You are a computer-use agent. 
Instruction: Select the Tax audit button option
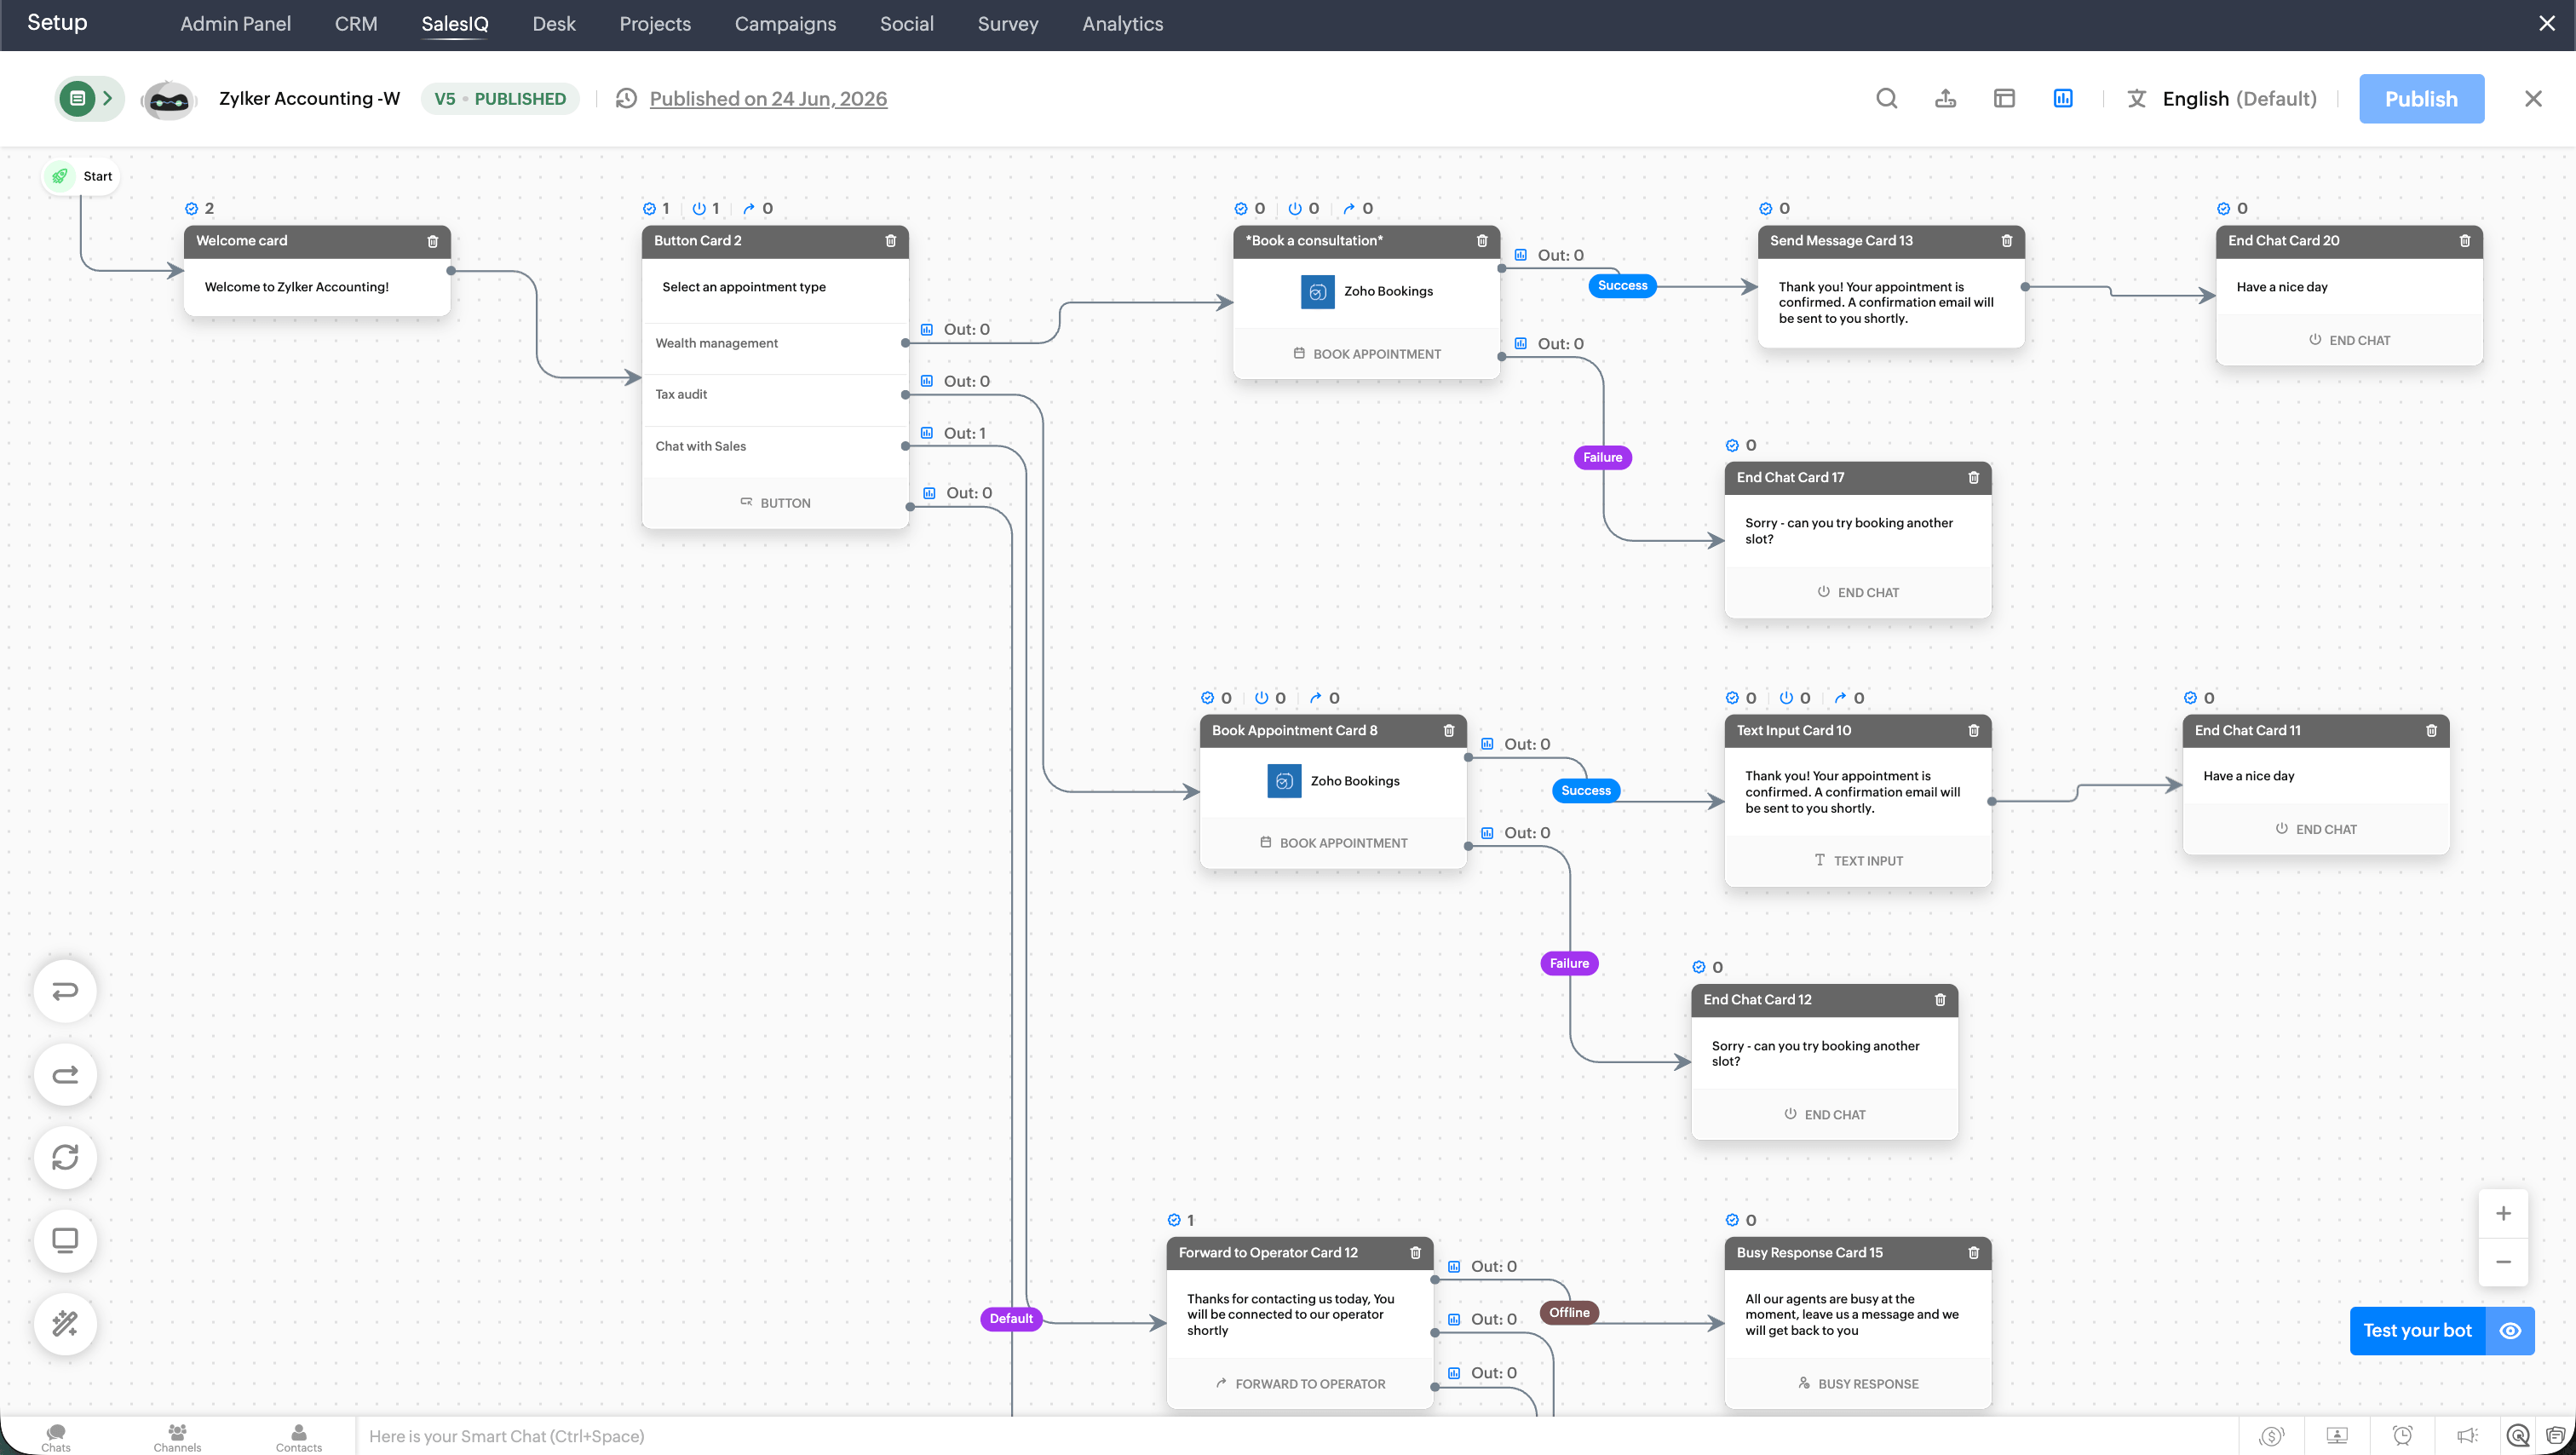775,394
